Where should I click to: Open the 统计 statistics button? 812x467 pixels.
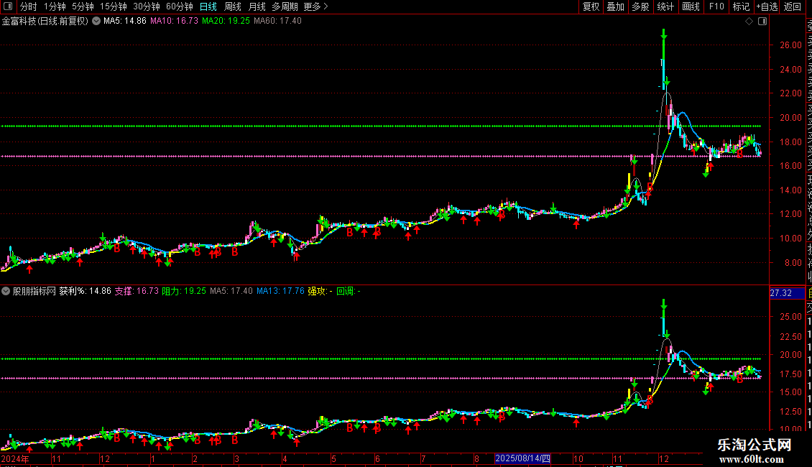[665, 6]
